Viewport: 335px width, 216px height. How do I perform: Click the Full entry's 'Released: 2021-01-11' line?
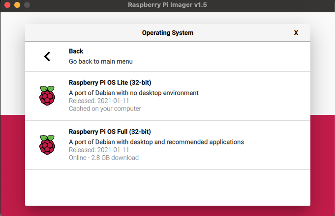click(99, 150)
